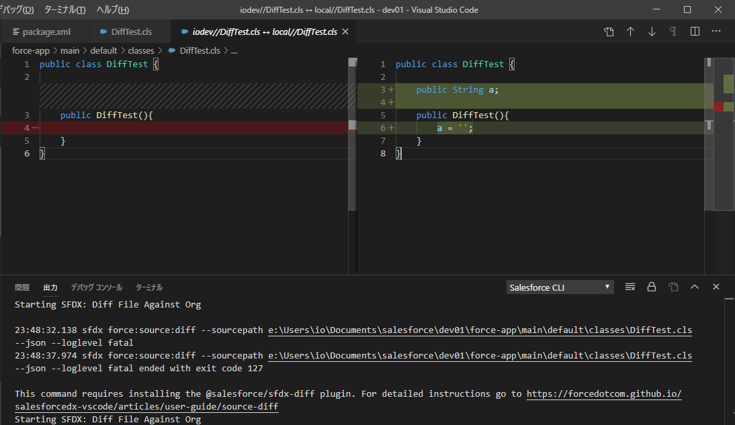Viewport: 735px width, 425px height.
Task: Switch to the 出力 panel tab
Action: (50, 287)
